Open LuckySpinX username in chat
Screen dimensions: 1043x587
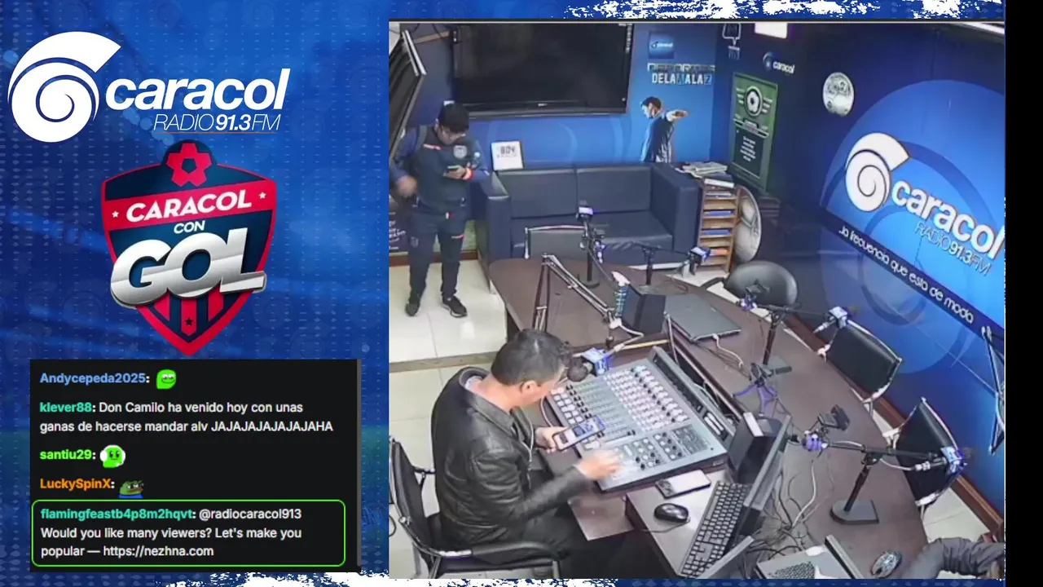75,484
